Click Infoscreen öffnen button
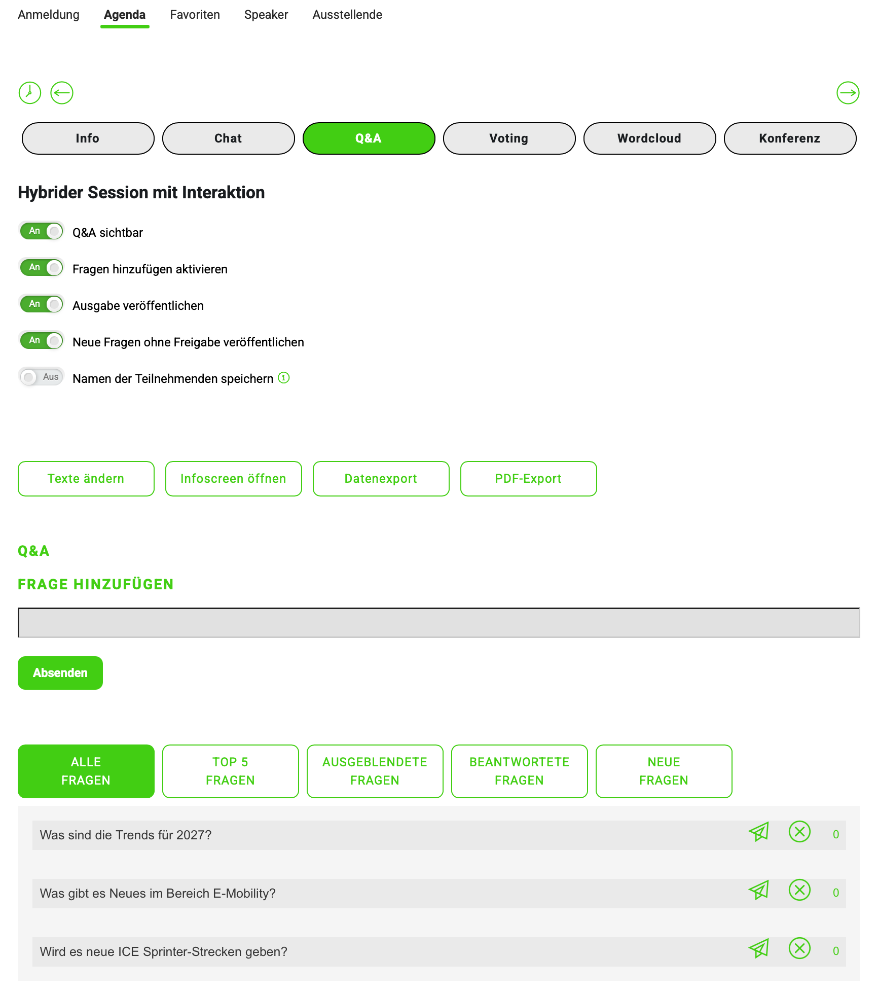Viewport: 877px width, 993px height. coord(234,479)
